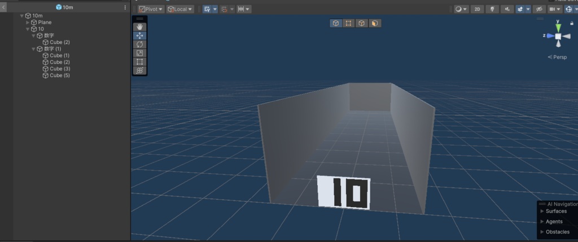
Task: Expand the Obstacles section in AI Navigation
Action: pos(542,232)
